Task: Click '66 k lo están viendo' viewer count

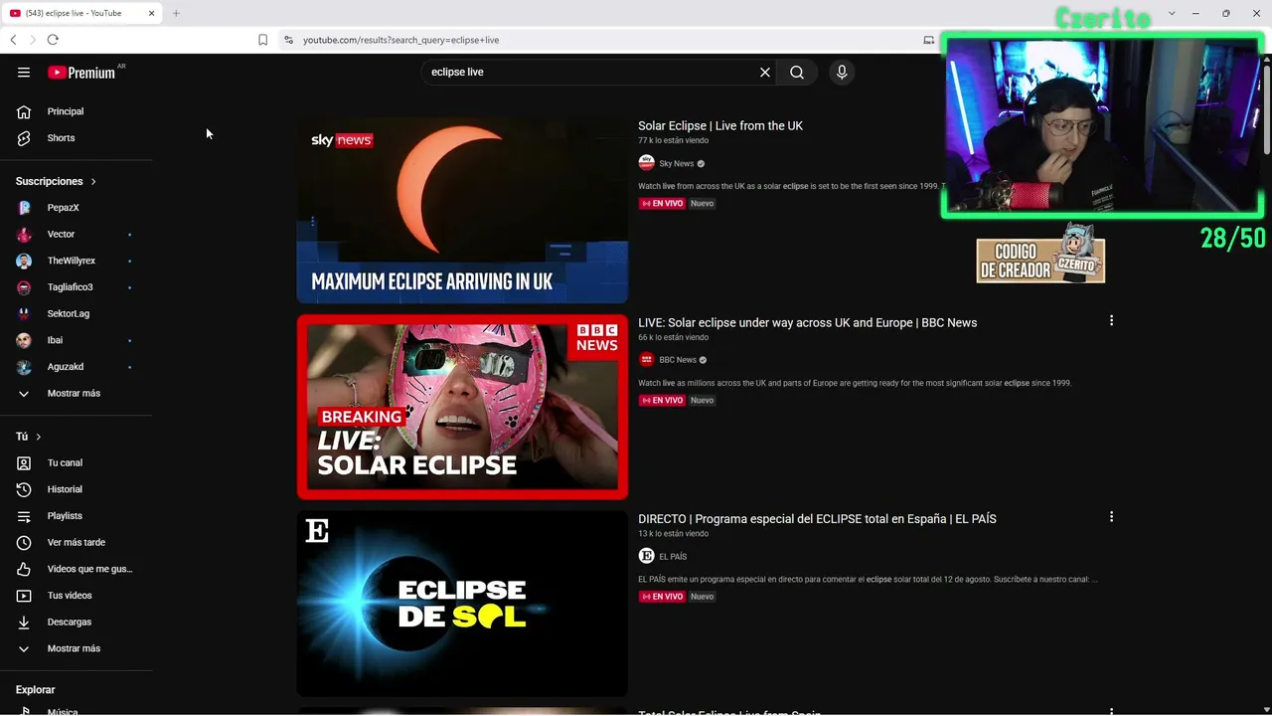Action: (673, 338)
